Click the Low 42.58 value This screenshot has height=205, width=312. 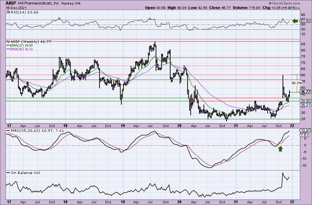tap(198, 8)
